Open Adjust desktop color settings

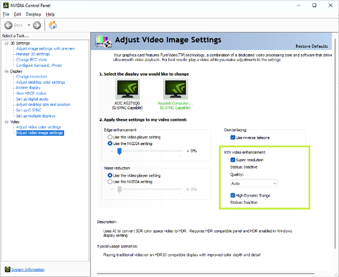tap(41, 82)
